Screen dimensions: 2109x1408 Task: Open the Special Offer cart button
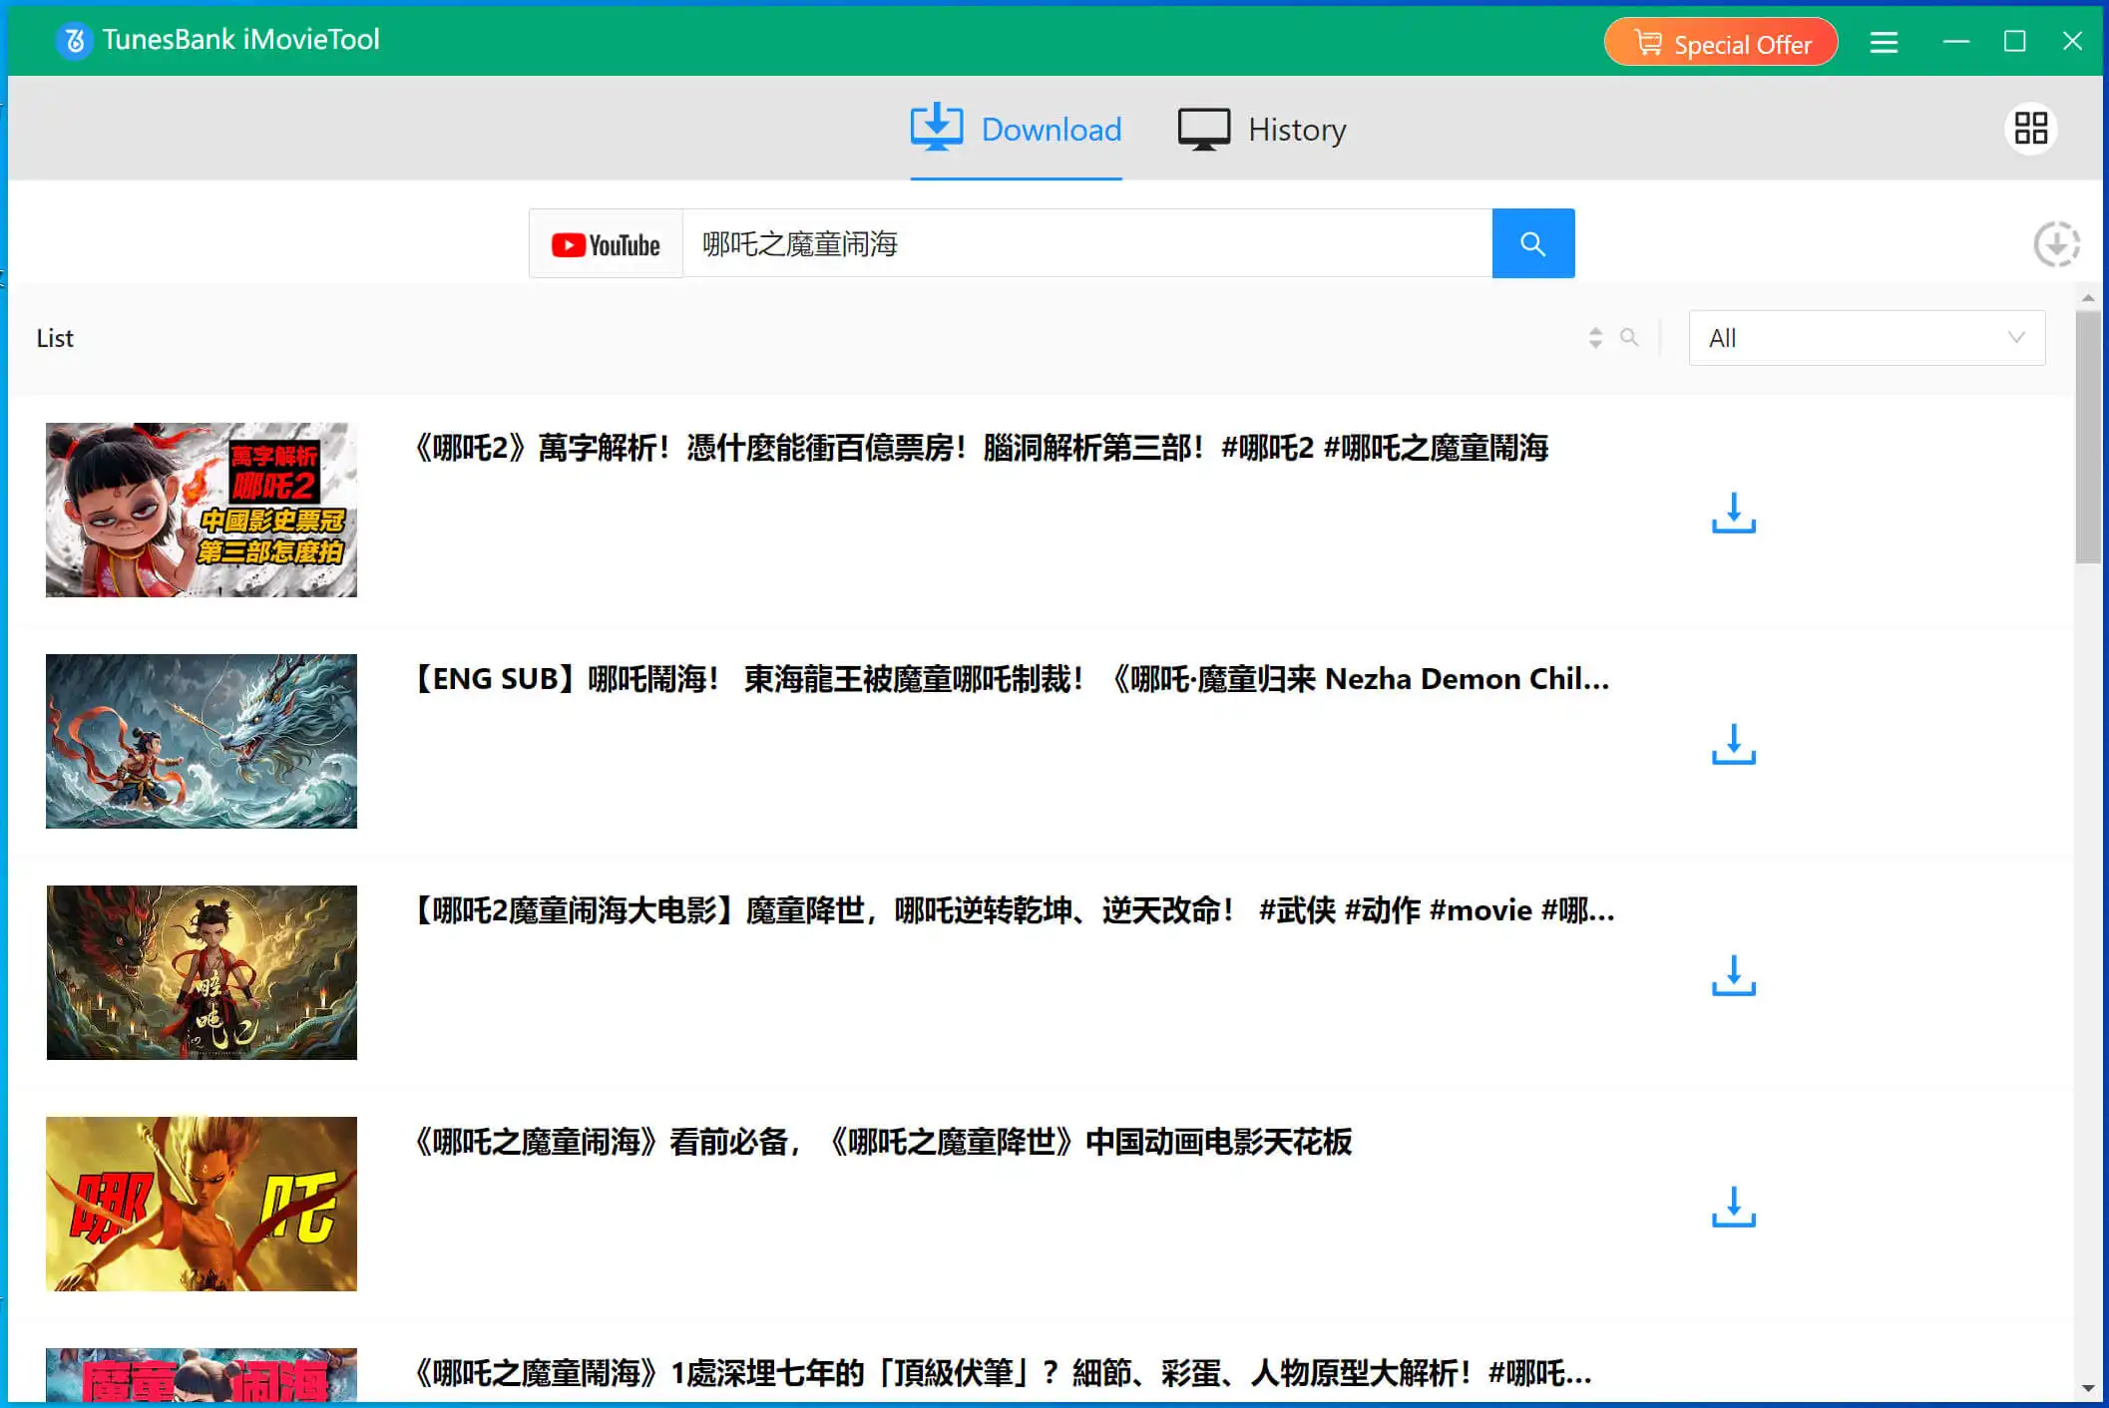coord(1720,43)
